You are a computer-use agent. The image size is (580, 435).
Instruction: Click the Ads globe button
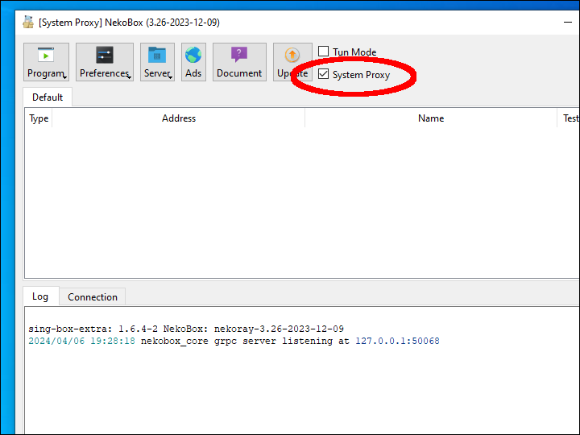pyautogui.click(x=193, y=62)
